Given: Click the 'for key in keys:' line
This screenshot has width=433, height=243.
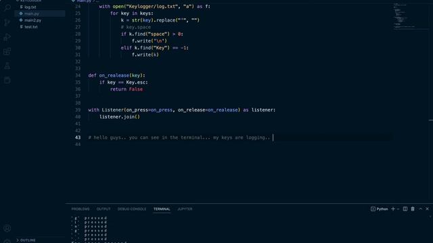Looking at the screenshot, I should click(131, 13).
